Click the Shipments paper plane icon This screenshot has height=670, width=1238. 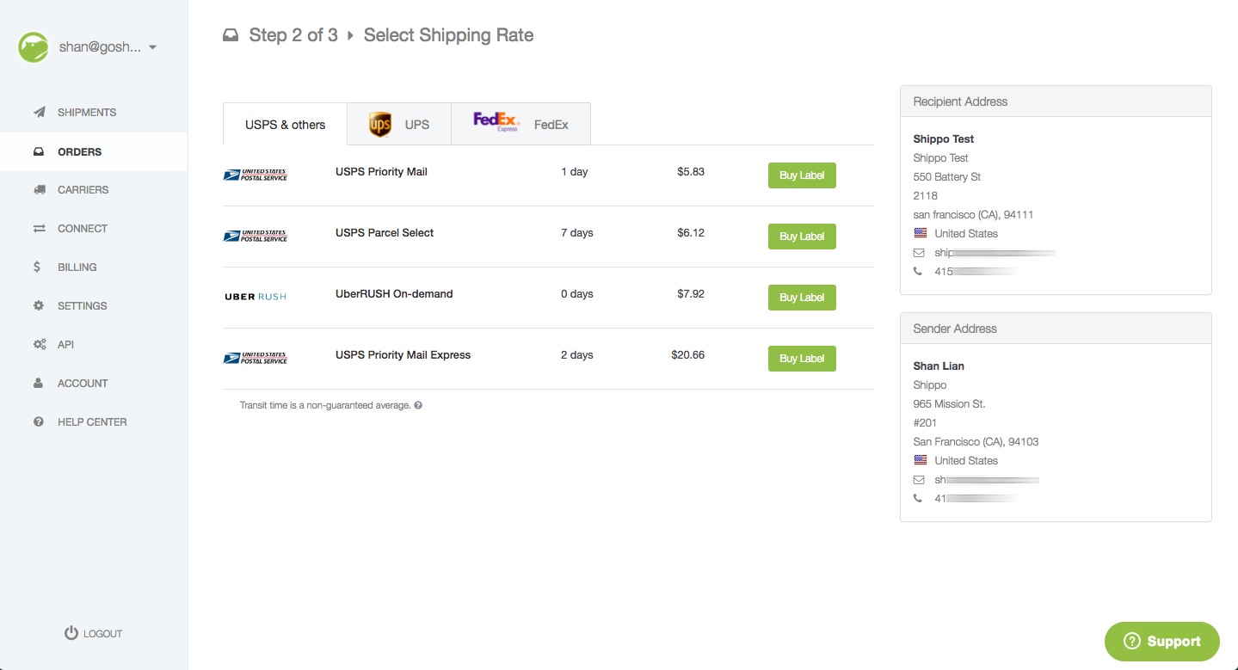click(39, 113)
